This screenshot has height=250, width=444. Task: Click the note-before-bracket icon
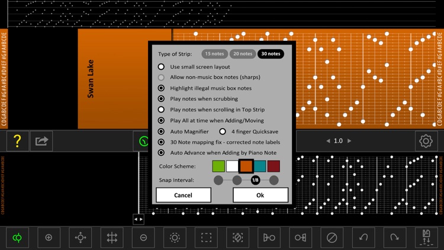tap(300, 238)
